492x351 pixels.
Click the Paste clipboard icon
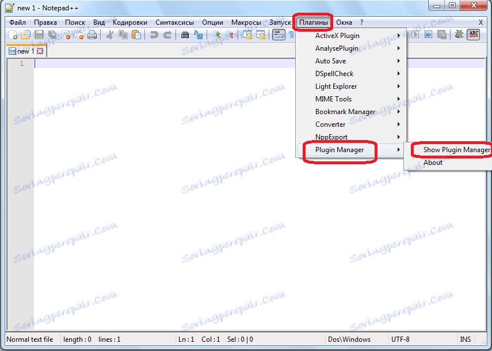click(x=136, y=35)
